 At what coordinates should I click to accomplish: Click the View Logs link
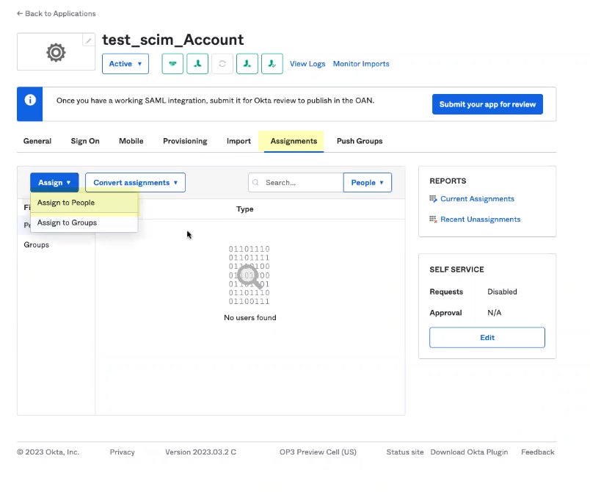pos(307,64)
